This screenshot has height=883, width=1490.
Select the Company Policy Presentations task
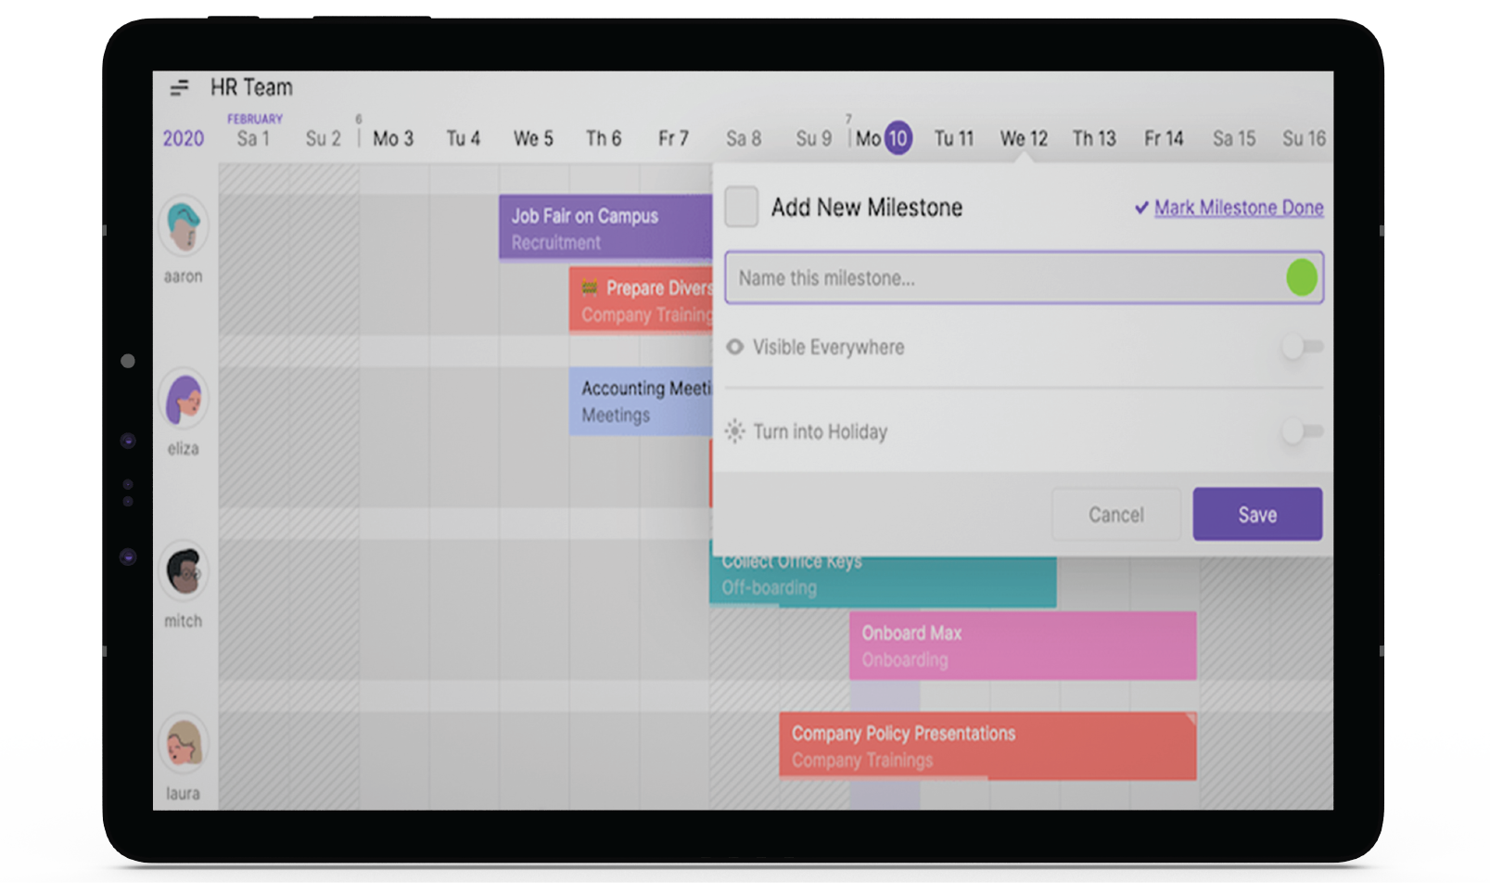[987, 746]
